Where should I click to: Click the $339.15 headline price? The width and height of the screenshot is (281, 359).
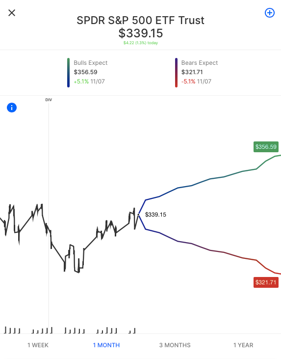(141, 33)
